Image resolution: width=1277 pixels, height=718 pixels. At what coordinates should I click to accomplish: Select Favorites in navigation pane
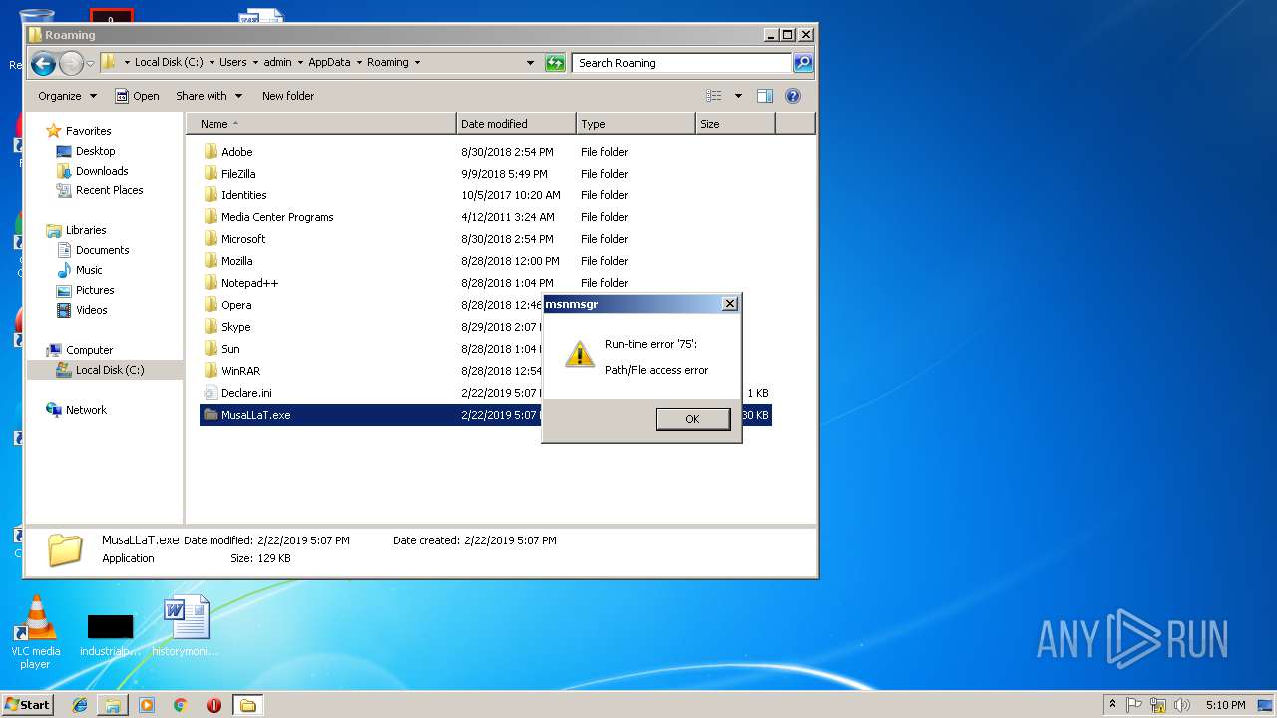pos(88,131)
